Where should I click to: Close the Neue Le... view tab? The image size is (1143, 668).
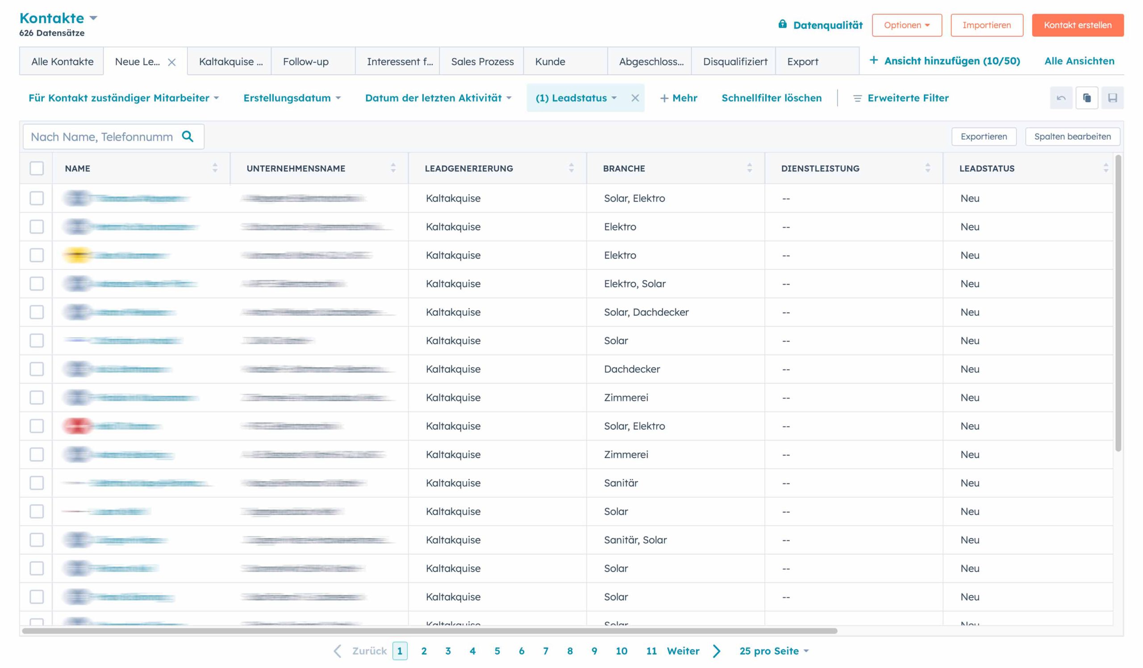[x=171, y=62]
